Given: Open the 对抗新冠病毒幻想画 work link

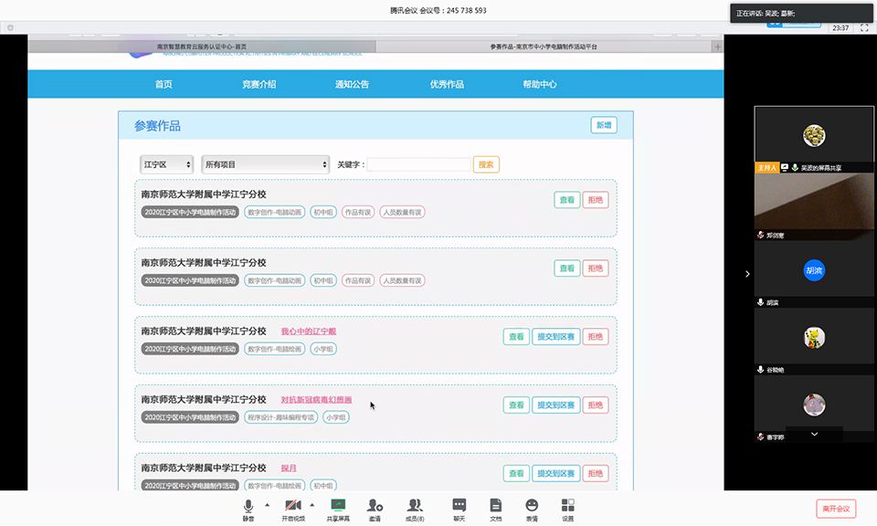Looking at the screenshot, I should 316,400.
